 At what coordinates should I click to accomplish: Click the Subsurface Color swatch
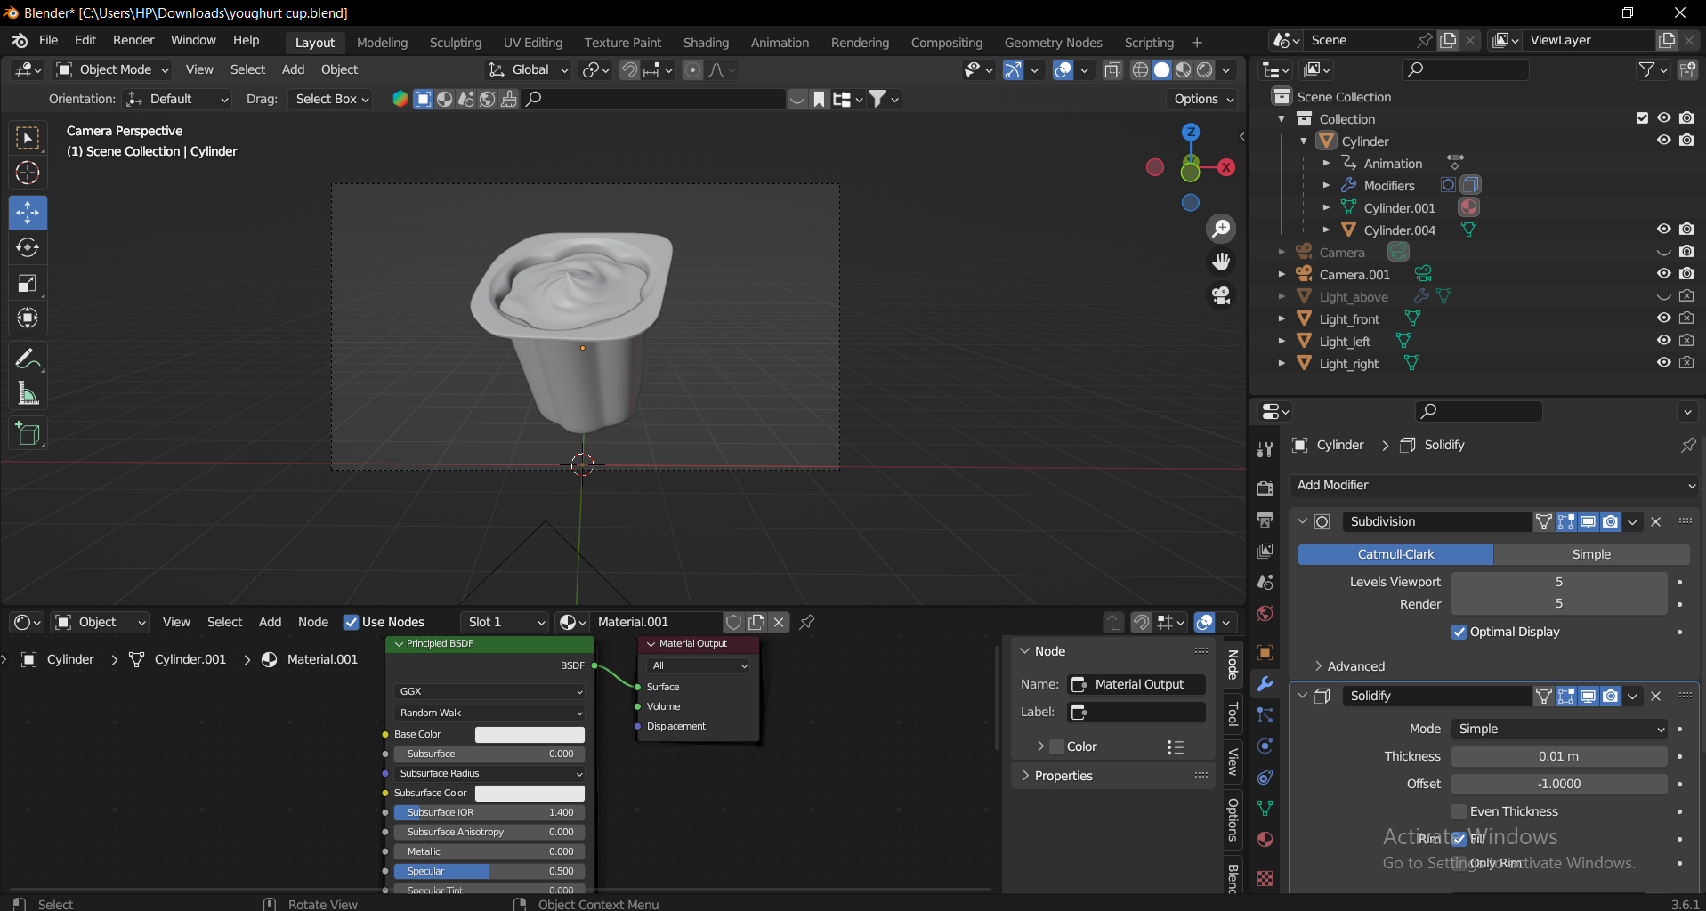530,793
